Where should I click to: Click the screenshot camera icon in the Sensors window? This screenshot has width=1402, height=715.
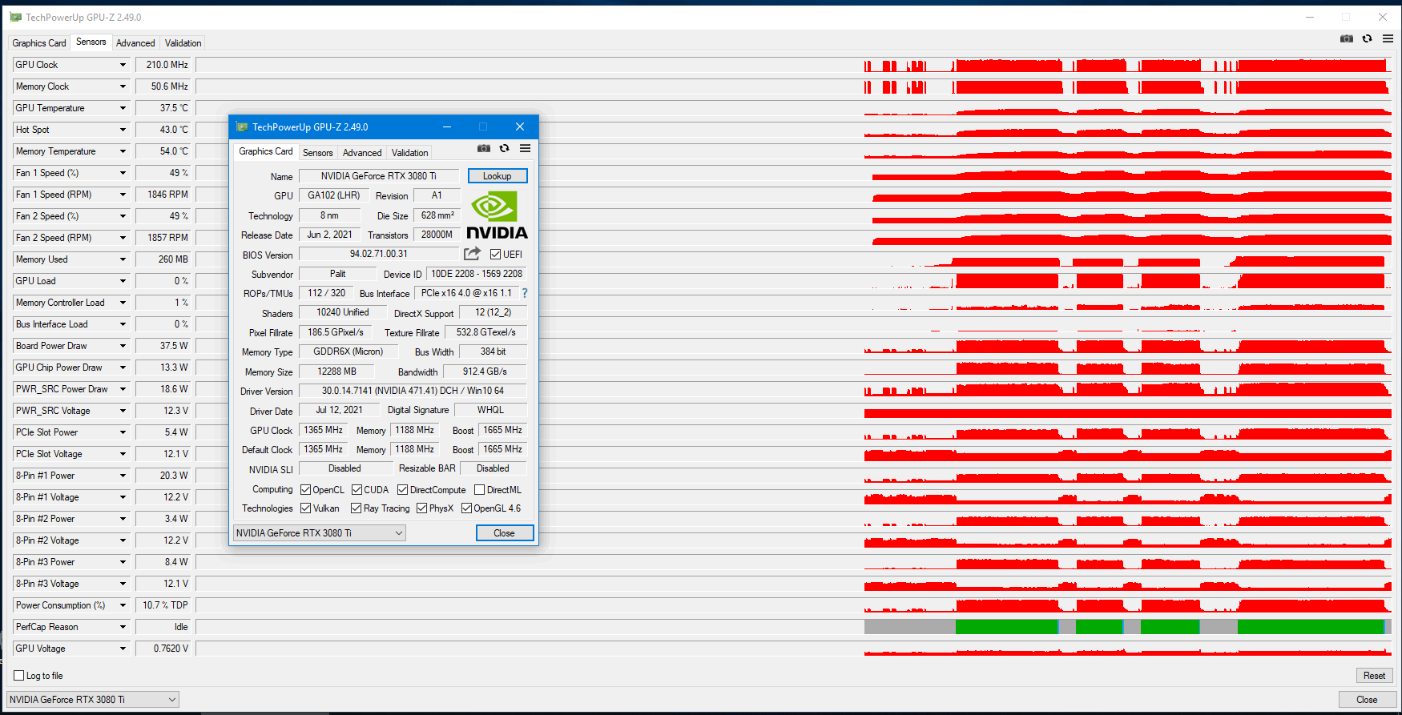tap(1347, 38)
